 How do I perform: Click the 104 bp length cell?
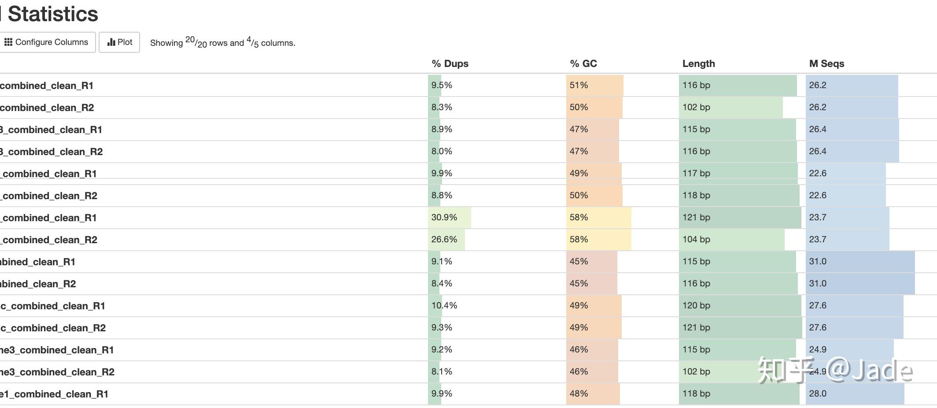tap(696, 239)
